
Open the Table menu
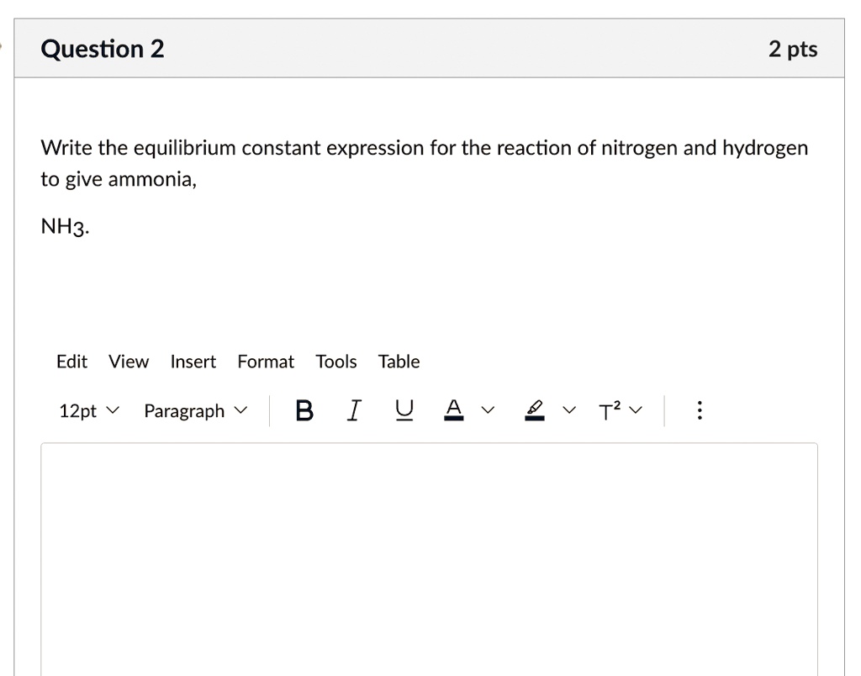tap(399, 362)
